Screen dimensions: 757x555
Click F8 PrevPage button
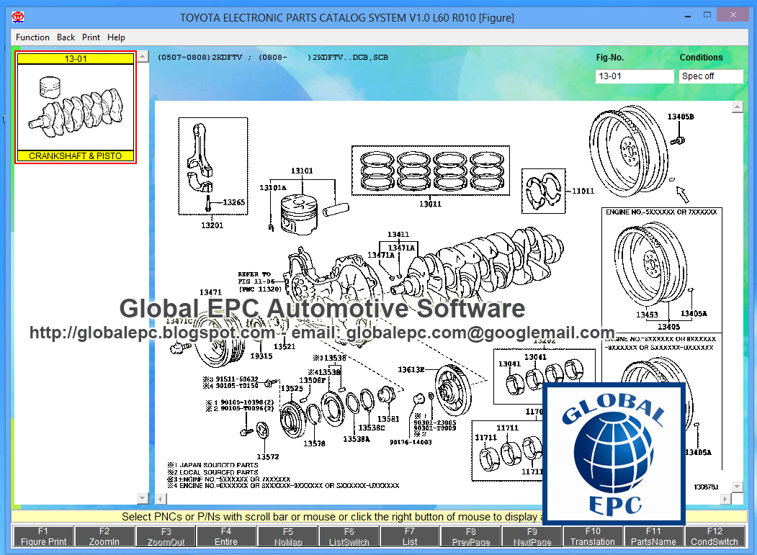pos(471,536)
